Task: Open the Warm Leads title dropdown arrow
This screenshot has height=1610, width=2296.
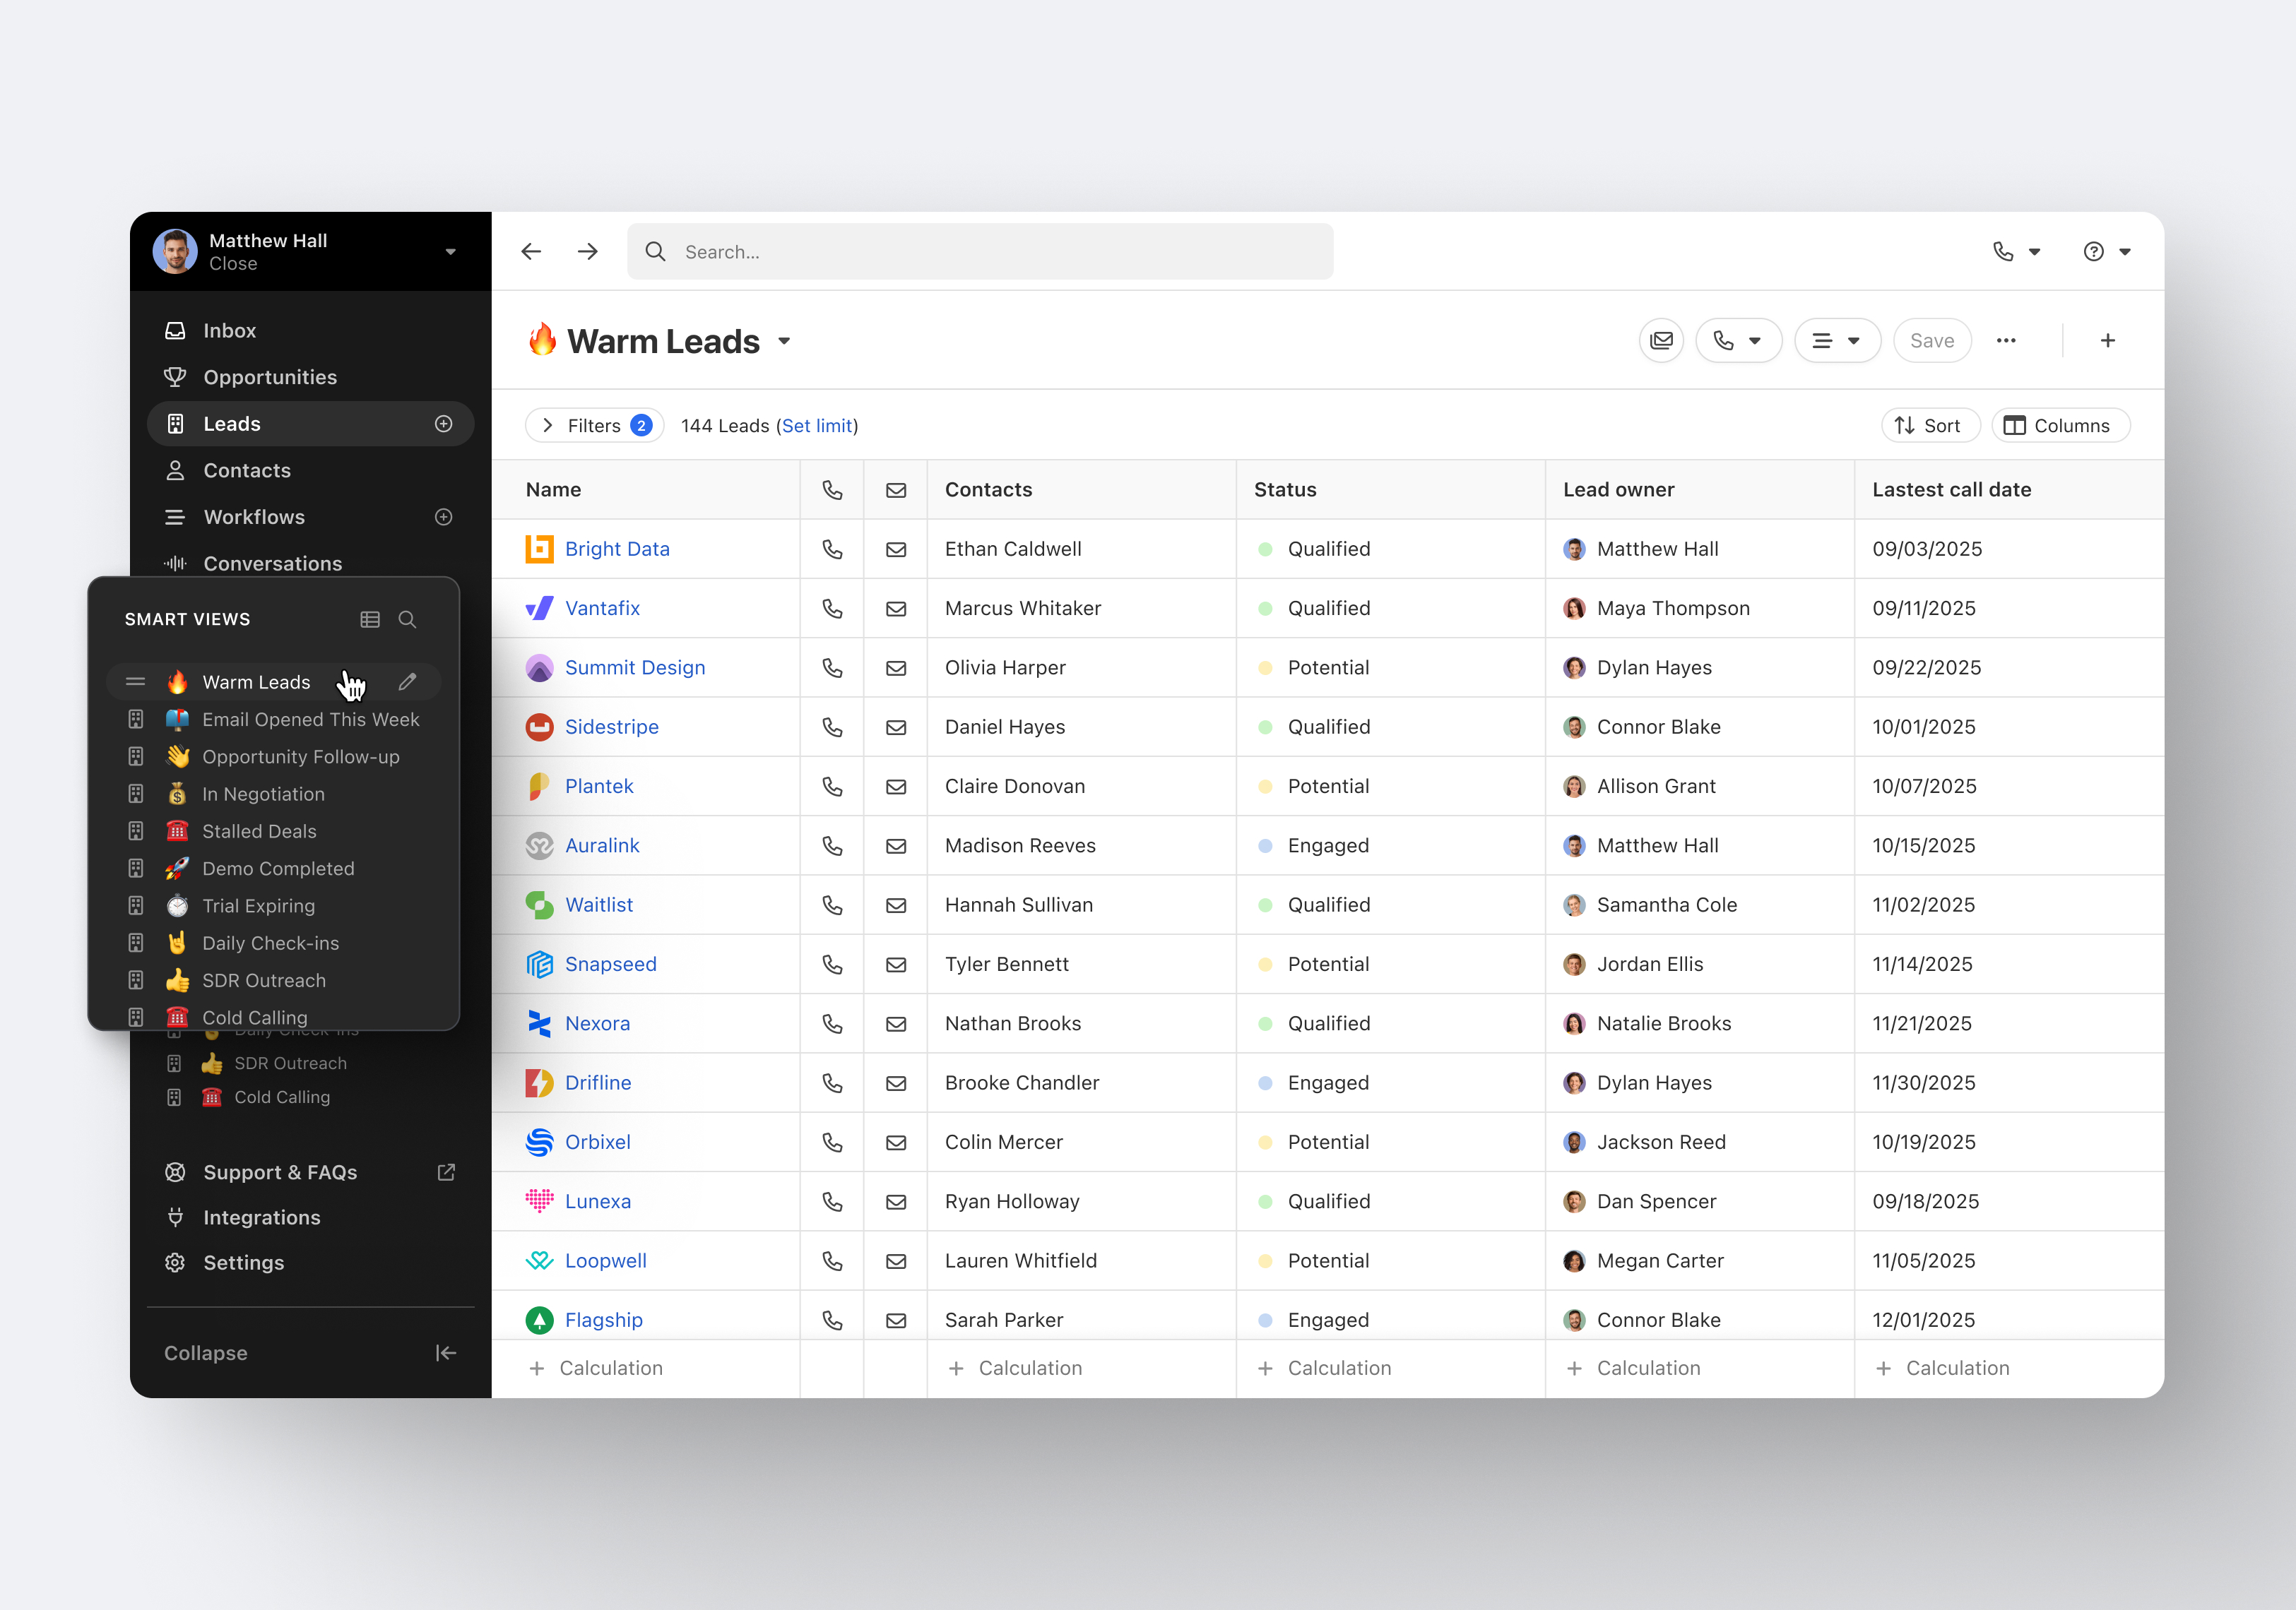Action: point(785,342)
